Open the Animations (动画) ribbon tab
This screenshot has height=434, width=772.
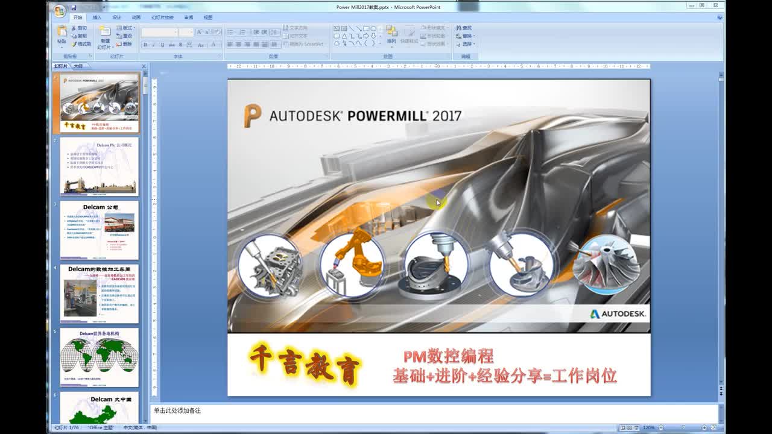point(136,17)
